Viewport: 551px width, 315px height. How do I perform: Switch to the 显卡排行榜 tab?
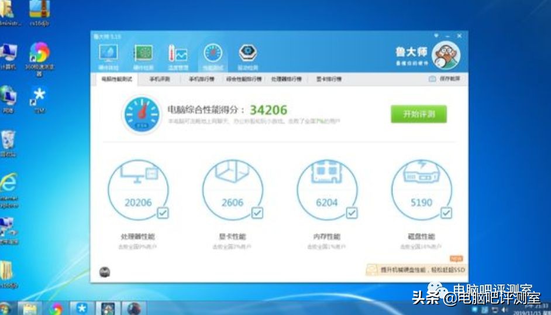(x=329, y=79)
